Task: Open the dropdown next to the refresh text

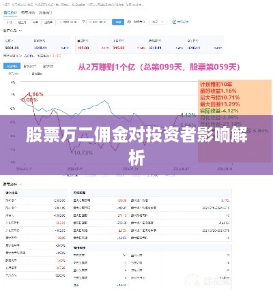Action: pos(158,22)
